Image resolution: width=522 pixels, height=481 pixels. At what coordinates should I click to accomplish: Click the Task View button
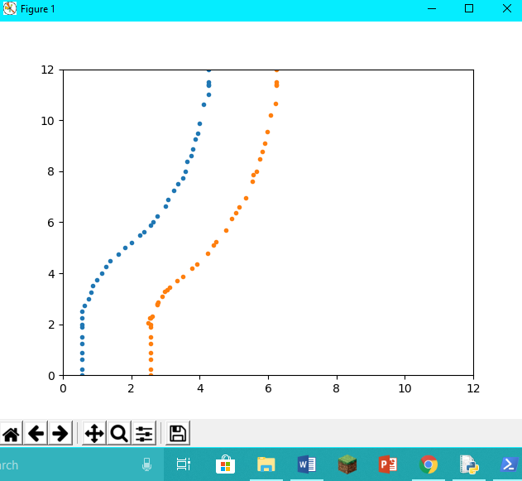click(184, 464)
